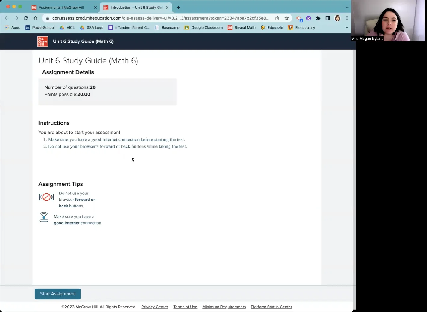Screen dimensions: 427x312
Task: Click the forward navigation arrow
Action: tap(16, 18)
